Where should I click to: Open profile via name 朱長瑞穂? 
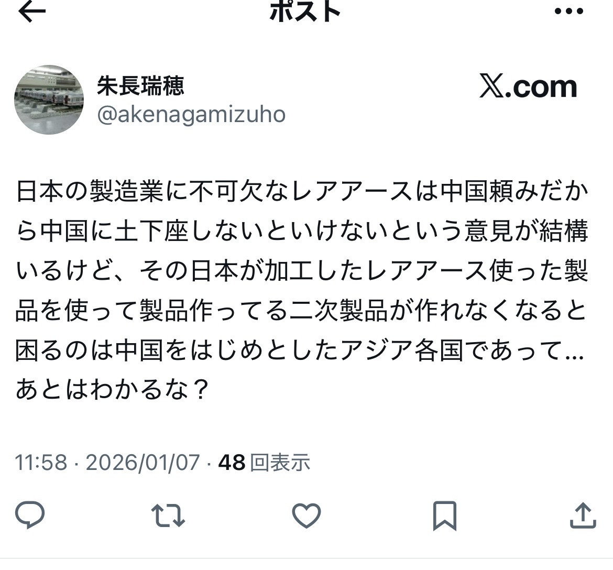[140, 85]
